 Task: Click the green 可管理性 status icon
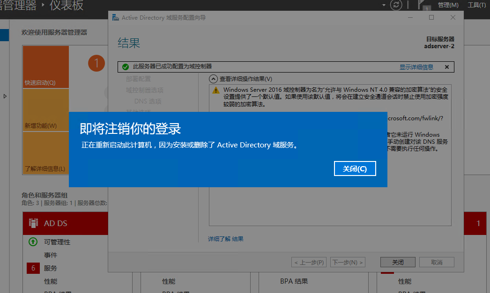(x=33, y=242)
